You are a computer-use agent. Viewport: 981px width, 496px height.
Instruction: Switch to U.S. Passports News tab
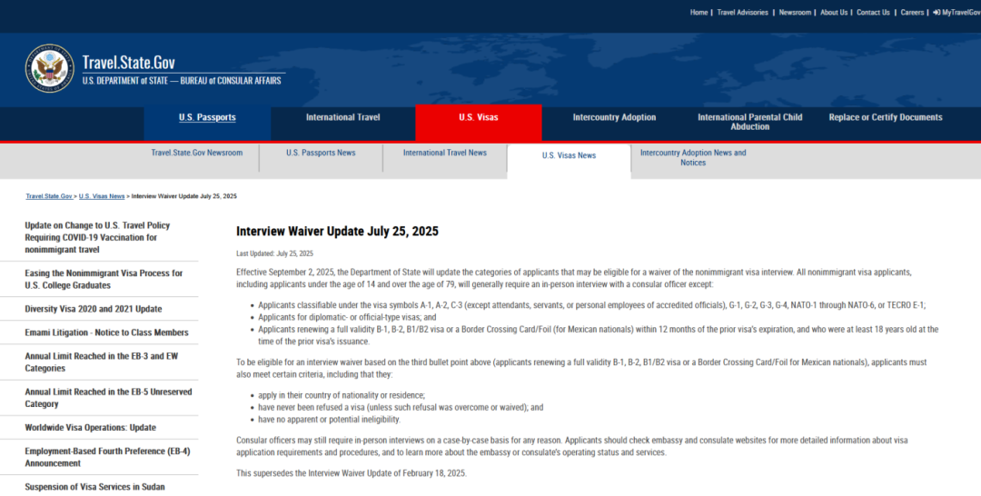[321, 153]
